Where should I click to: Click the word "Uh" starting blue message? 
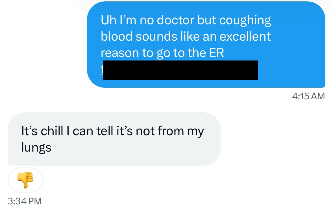click(x=108, y=20)
